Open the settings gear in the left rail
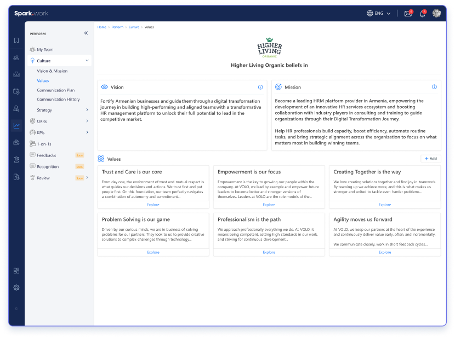This screenshot has width=455, height=338. pos(16,288)
